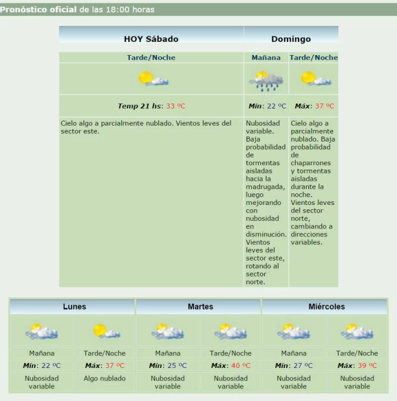Click Wednesday's Mín 27 ºC temperature
Screen dimensions: 397x401
coord(293,365)
